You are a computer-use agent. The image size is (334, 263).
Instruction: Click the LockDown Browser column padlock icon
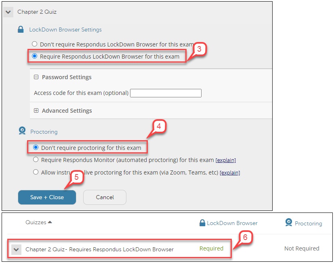pos(202,223)
